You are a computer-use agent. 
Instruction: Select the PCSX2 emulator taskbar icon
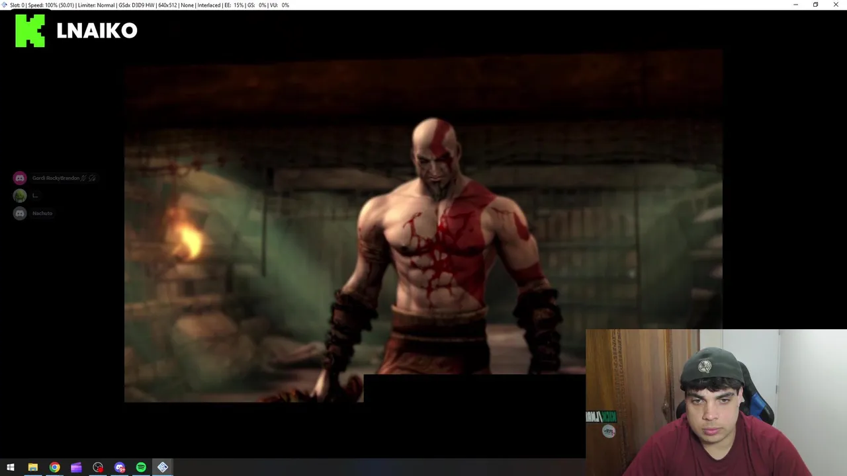163,467
